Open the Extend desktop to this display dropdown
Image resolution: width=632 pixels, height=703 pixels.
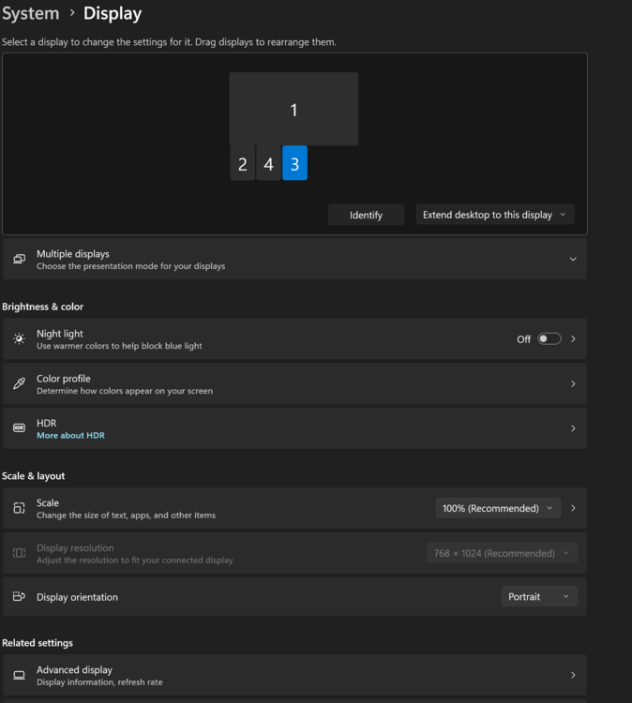(x=495, y=215)
